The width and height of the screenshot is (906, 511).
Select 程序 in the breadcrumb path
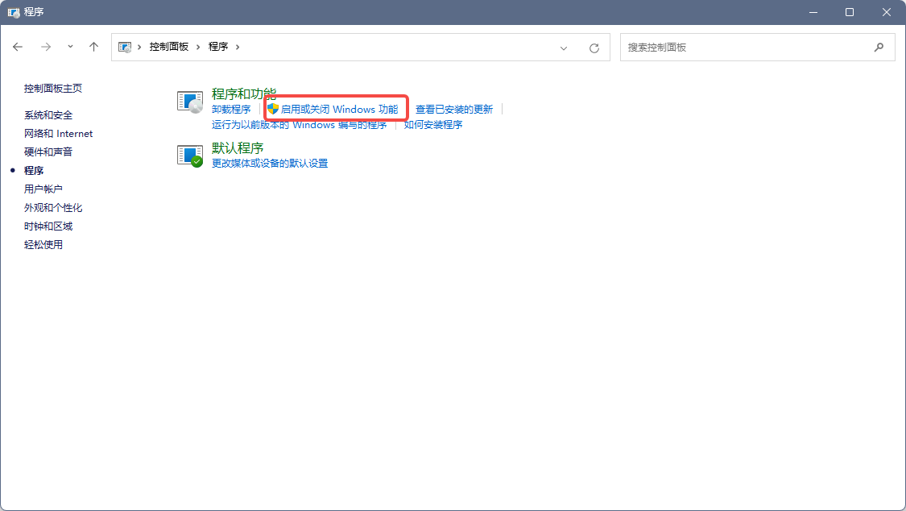(217, 47)
